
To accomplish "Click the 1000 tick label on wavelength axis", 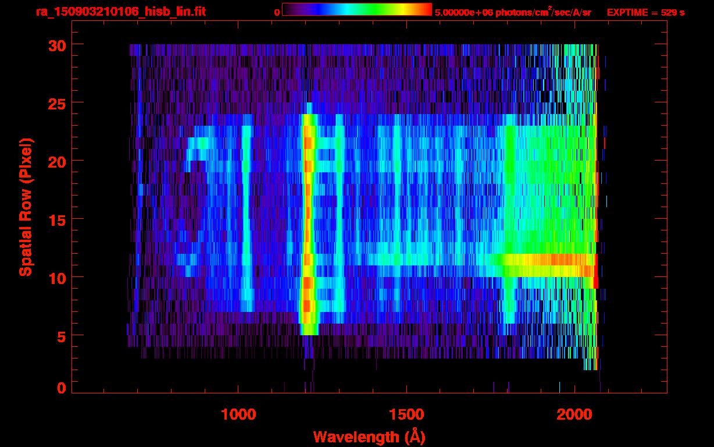I will [238, 414].
